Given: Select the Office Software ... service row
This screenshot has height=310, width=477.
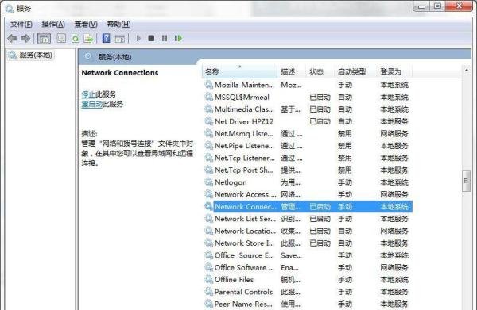Looking at the screenshot, I should [307, 267].
